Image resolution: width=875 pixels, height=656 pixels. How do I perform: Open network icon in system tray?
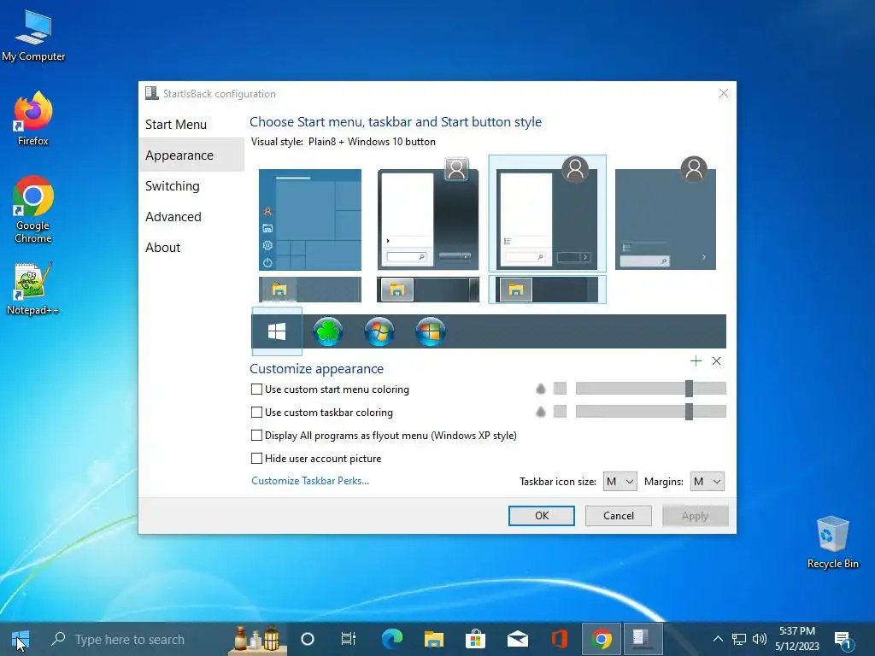point(739,639)
